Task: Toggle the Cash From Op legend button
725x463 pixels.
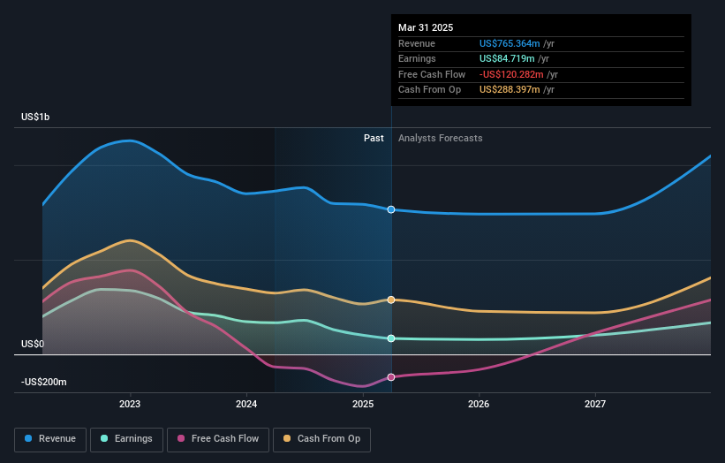Action: click(x=321, y=439)
